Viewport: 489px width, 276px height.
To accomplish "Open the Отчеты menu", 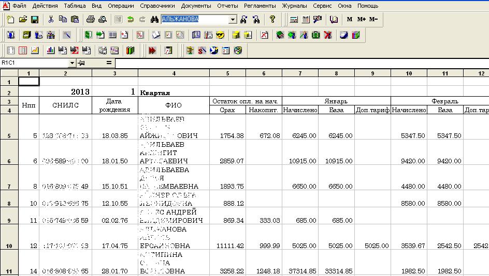I will (227, 6).
